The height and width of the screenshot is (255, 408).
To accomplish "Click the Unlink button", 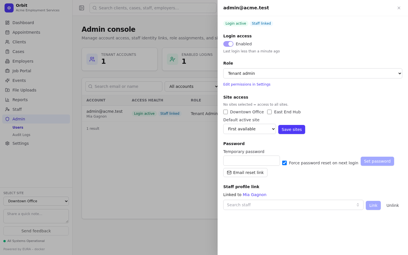I will (393, 205).
